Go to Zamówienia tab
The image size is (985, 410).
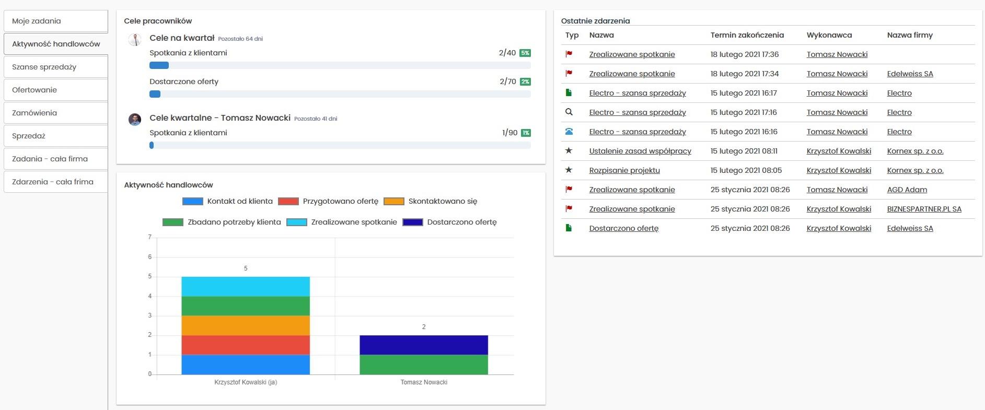55,113
